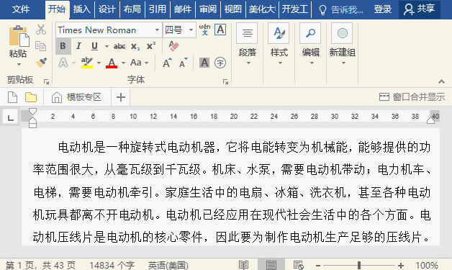Apply red font color
The height and width of the screenshot is (270, 452).
[112, 63]
